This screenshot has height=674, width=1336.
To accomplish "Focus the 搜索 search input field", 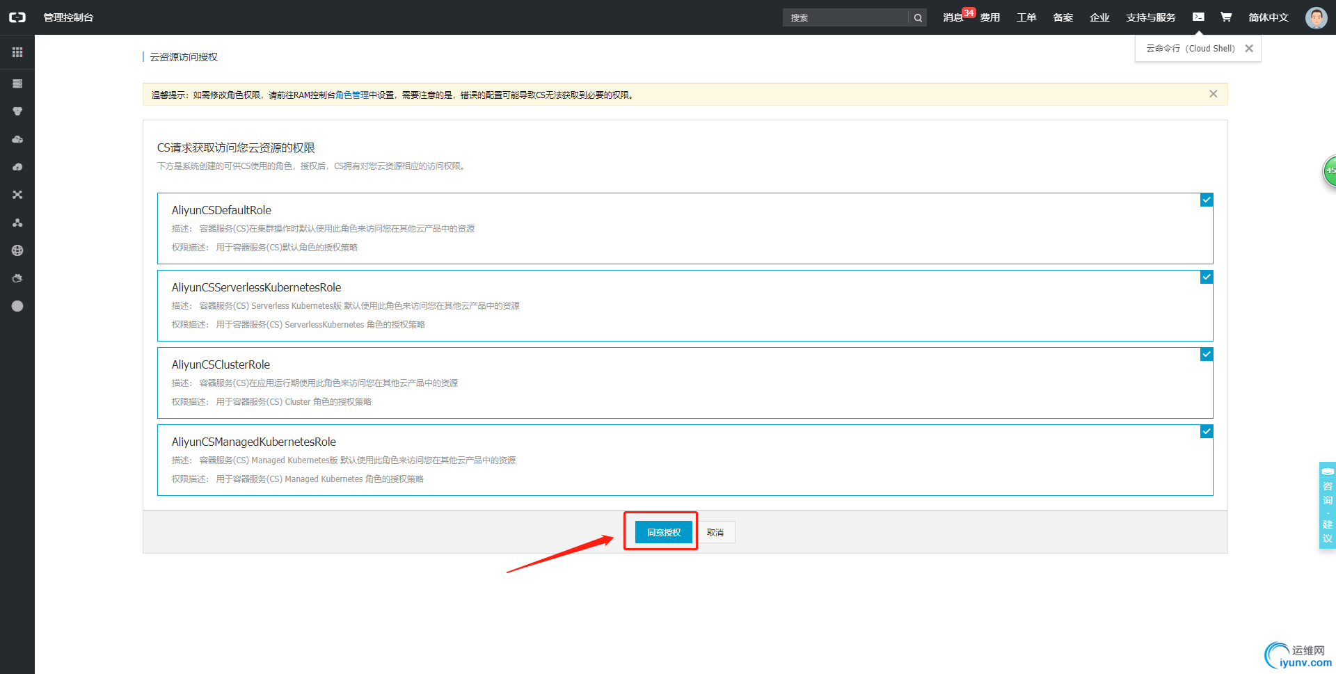I will pos(845,18).
